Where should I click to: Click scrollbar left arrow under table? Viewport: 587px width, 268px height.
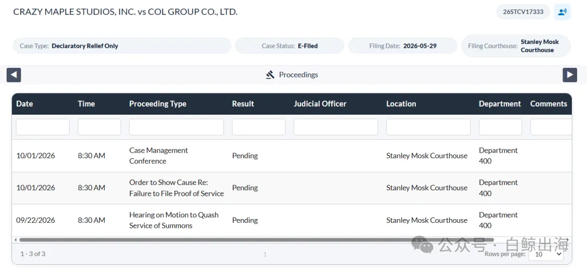[x=15, y=240]
